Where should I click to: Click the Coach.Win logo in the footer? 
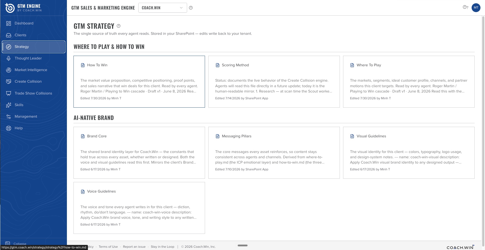point(461,247)
